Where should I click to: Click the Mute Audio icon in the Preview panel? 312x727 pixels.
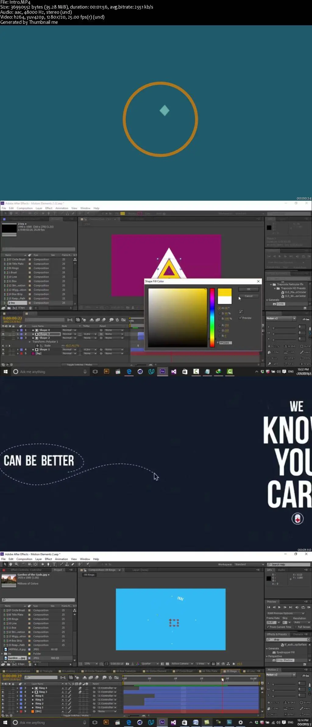pos(297,607)
